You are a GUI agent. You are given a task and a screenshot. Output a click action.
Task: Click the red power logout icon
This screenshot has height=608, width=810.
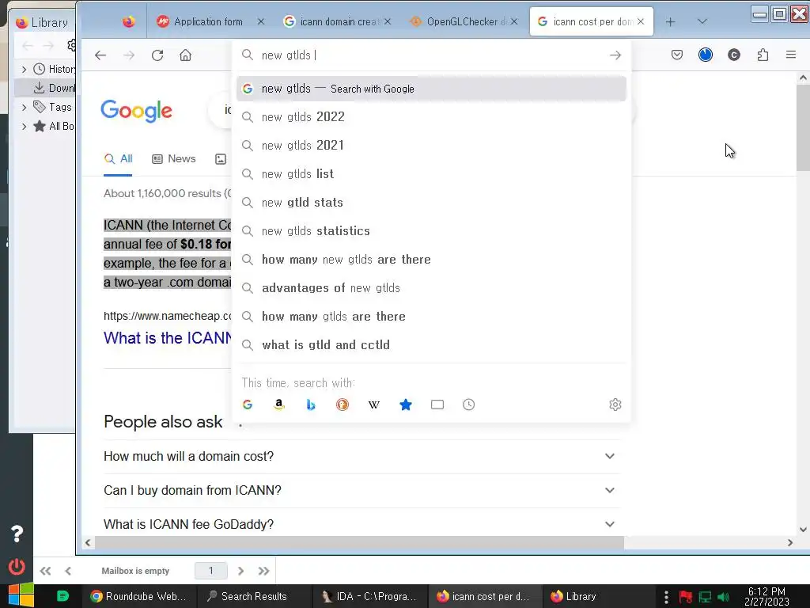coord(17,567)
